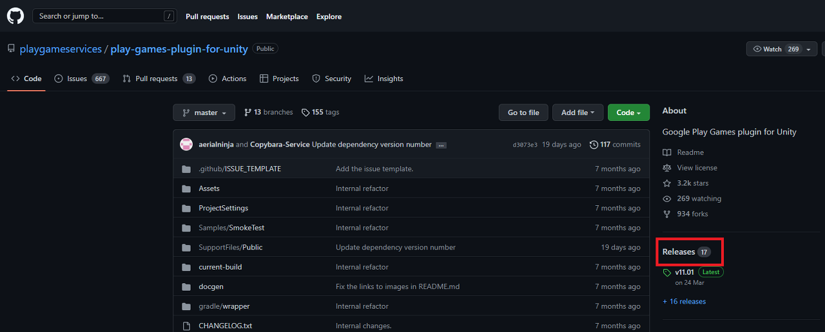Screen dimensions: 825x332
Task: Open 'Fix the links to images' commit message
Action: pyautogui.click(x=398, y=287)
